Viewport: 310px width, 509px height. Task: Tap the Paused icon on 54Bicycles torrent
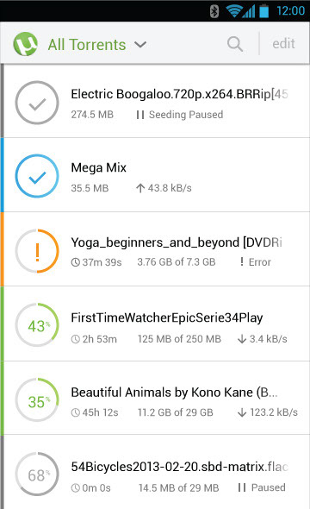[242, 487]
